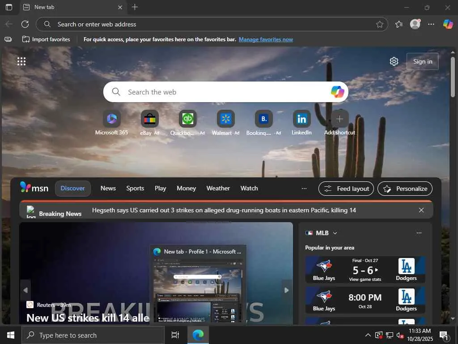Switch to the Money tab
The image size is (458, 344).
pyautogui.click(x=187, y=189)
